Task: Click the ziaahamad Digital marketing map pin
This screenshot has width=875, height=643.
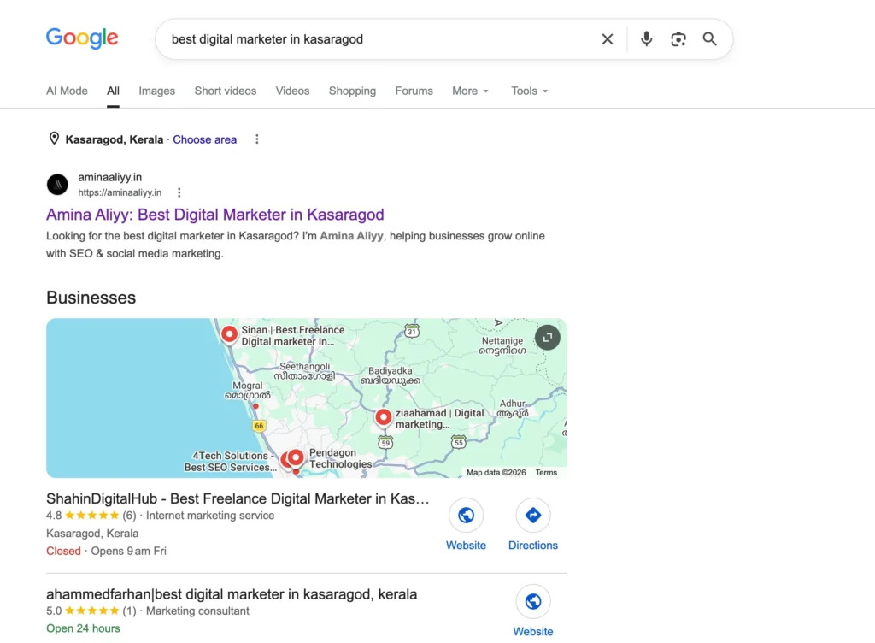Action: [383, 417]
